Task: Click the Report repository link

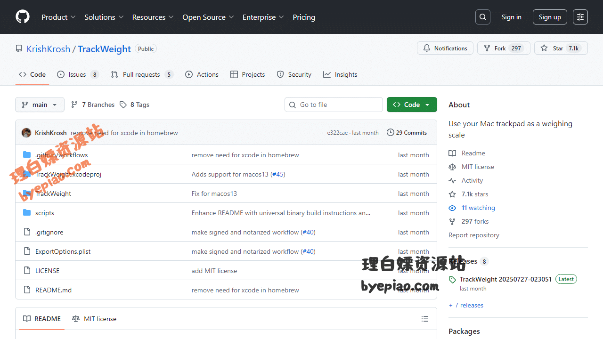Action: (x=474, y=235)
